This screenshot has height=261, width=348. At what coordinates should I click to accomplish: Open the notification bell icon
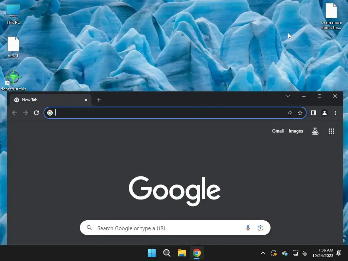coord(339,253)
